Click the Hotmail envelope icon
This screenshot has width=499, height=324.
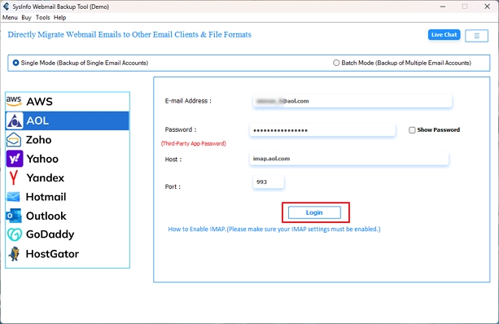[13, 197]
